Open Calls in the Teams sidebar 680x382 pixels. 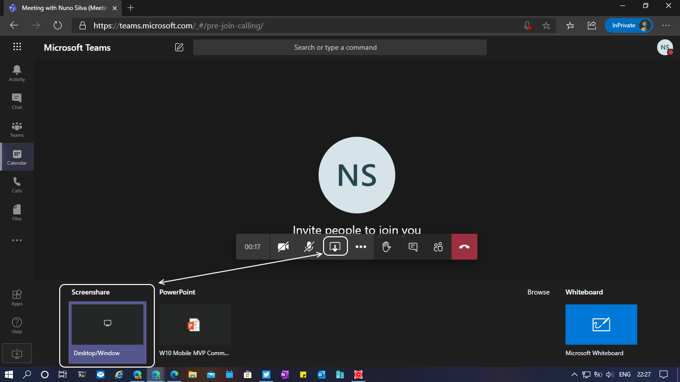click(17, 185)
